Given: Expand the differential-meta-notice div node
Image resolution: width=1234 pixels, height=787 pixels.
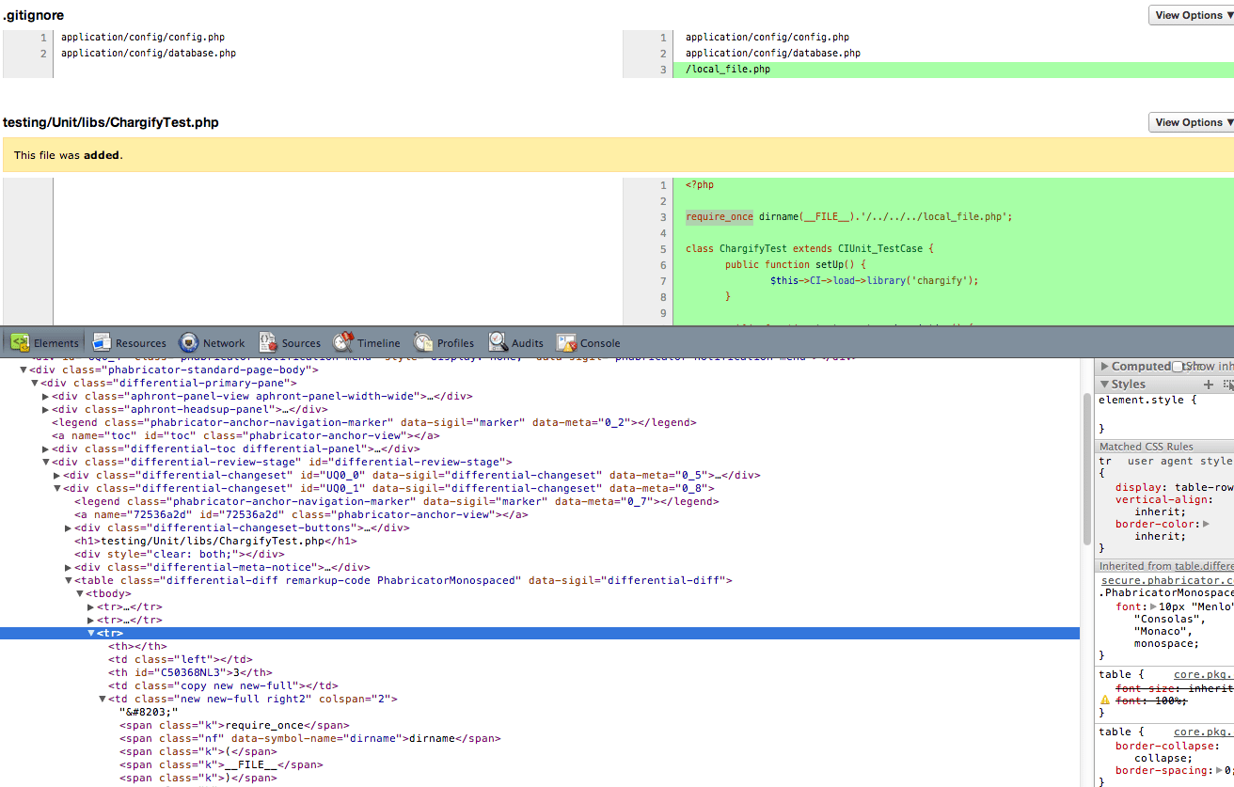Looking at the screenshot, I should [x=69, y=568].
